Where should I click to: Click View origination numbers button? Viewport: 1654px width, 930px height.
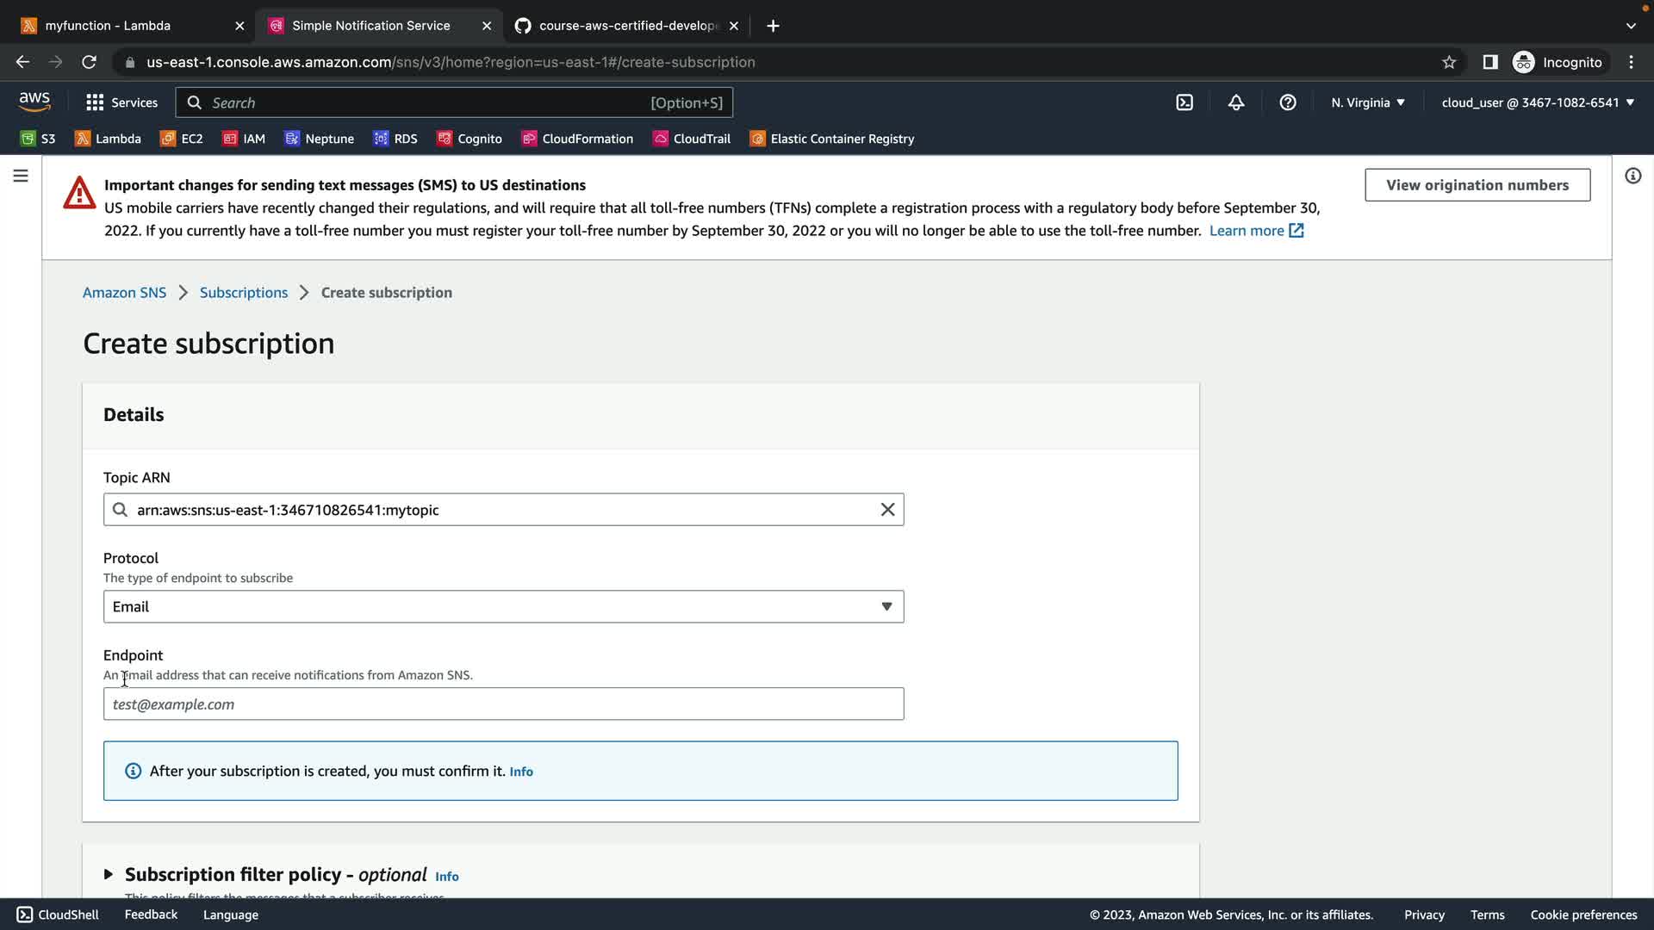(x=1477, y=185)
